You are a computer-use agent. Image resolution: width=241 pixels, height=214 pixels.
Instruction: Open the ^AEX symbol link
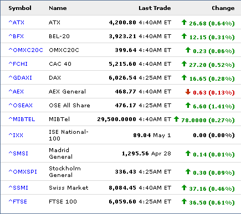16,91
